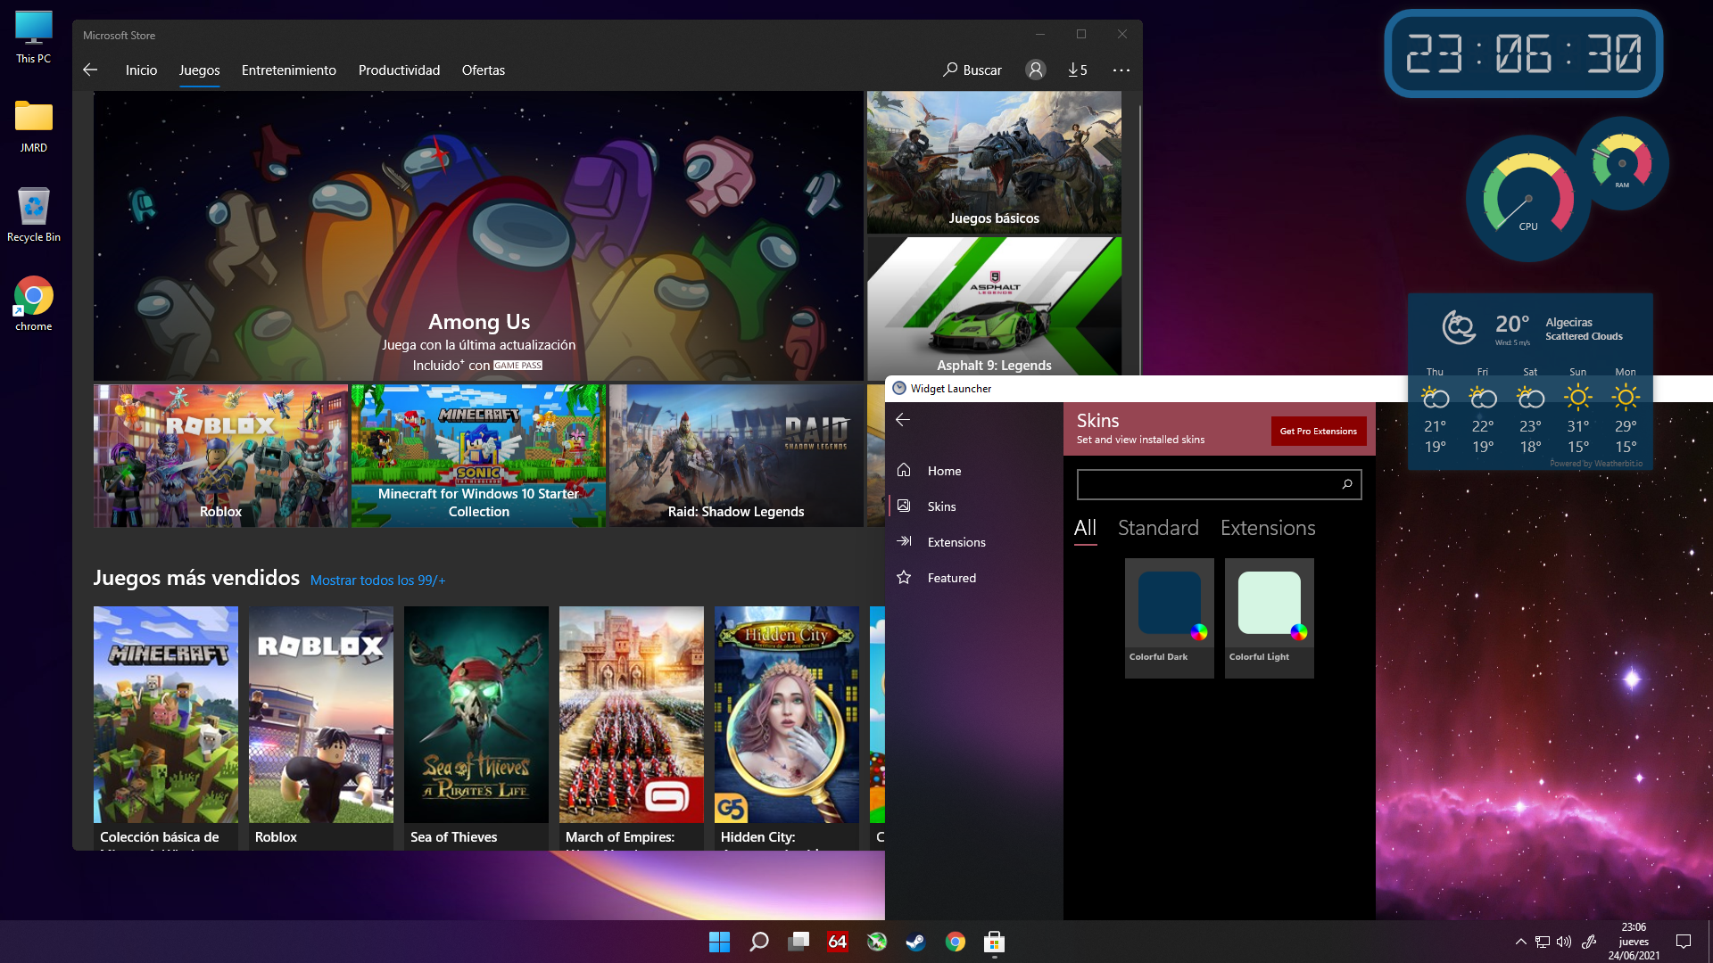
Task: Click the Store back arrow icon
Action: [x=90, y=70]
